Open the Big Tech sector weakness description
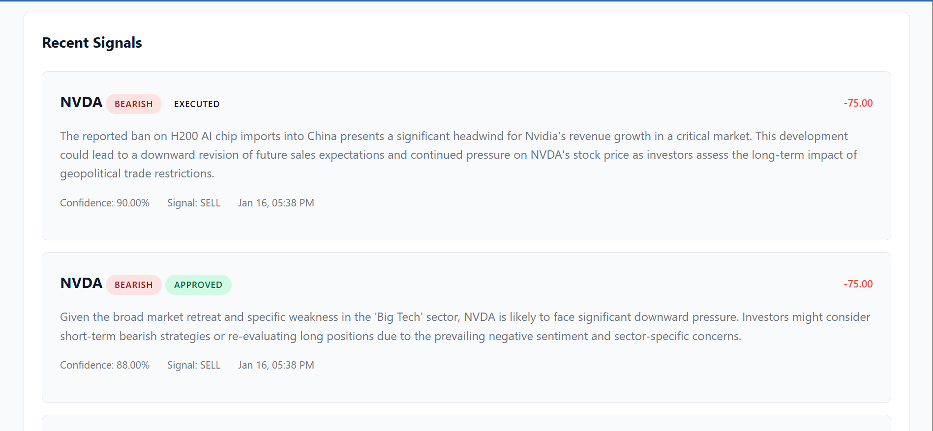Viewport: 933px width, 431px height. click(465, 326)
